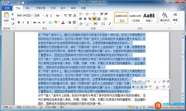Click the Undo arrow icon
This screenshot has width=186, height=111.
(13, 3)
